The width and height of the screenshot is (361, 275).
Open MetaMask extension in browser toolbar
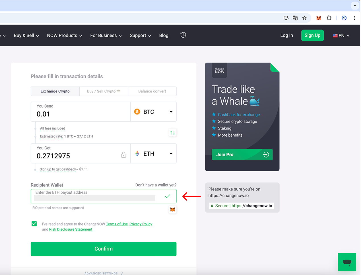319,18
